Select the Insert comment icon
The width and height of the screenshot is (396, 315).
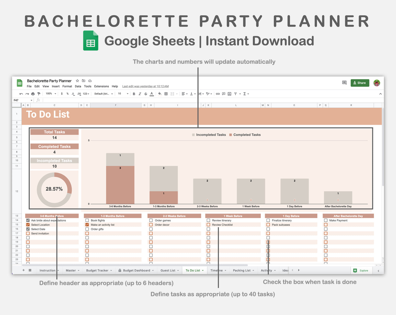pyautogui.click(x=223, y=94)
